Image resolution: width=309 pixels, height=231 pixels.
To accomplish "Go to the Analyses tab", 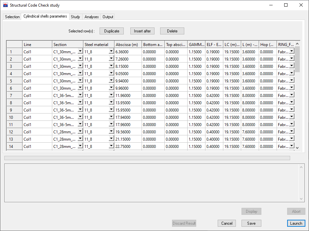I will pyautogui.click(x=92, y=17).
